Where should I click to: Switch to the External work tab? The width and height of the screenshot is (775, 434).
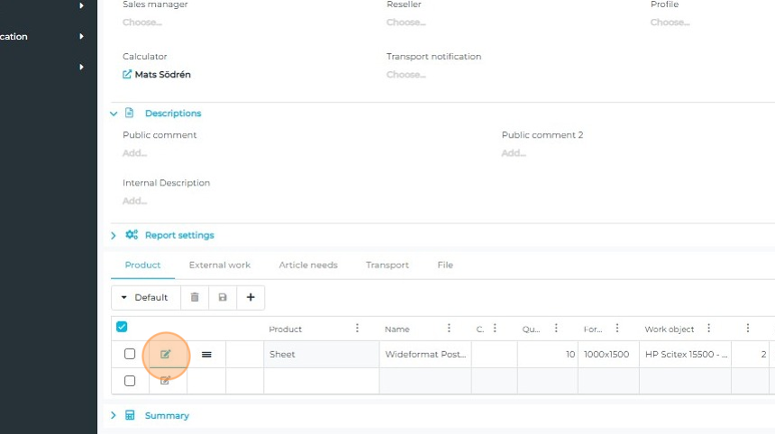point(219,265)
